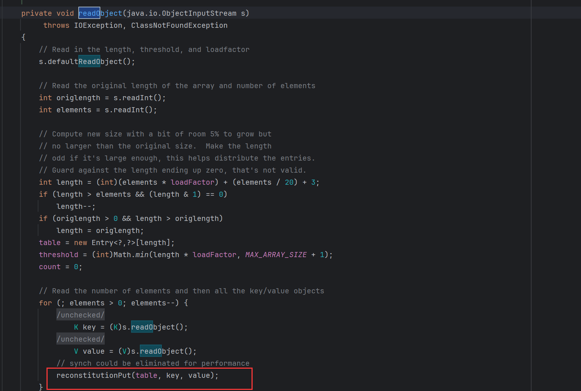Click the 'Compute new size' comment line
This screenshot has width=581, height=391.
155,134
